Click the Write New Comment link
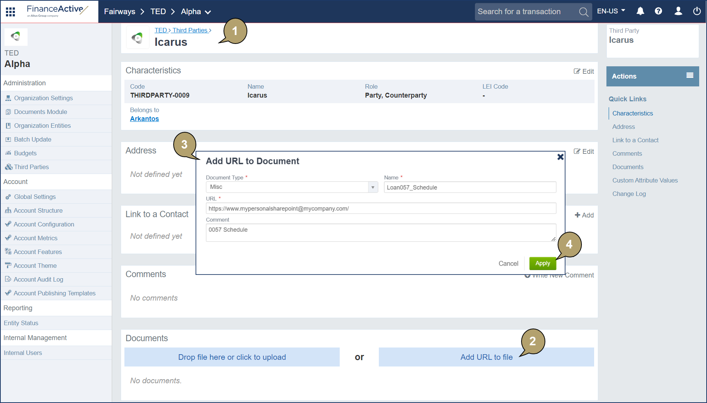The height and width of the screenshot is (403, 707). (559, 276)
